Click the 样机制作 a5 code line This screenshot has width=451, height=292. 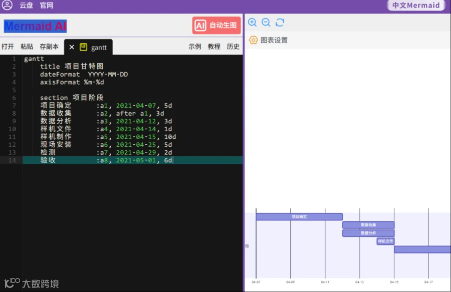click(108, 137)
